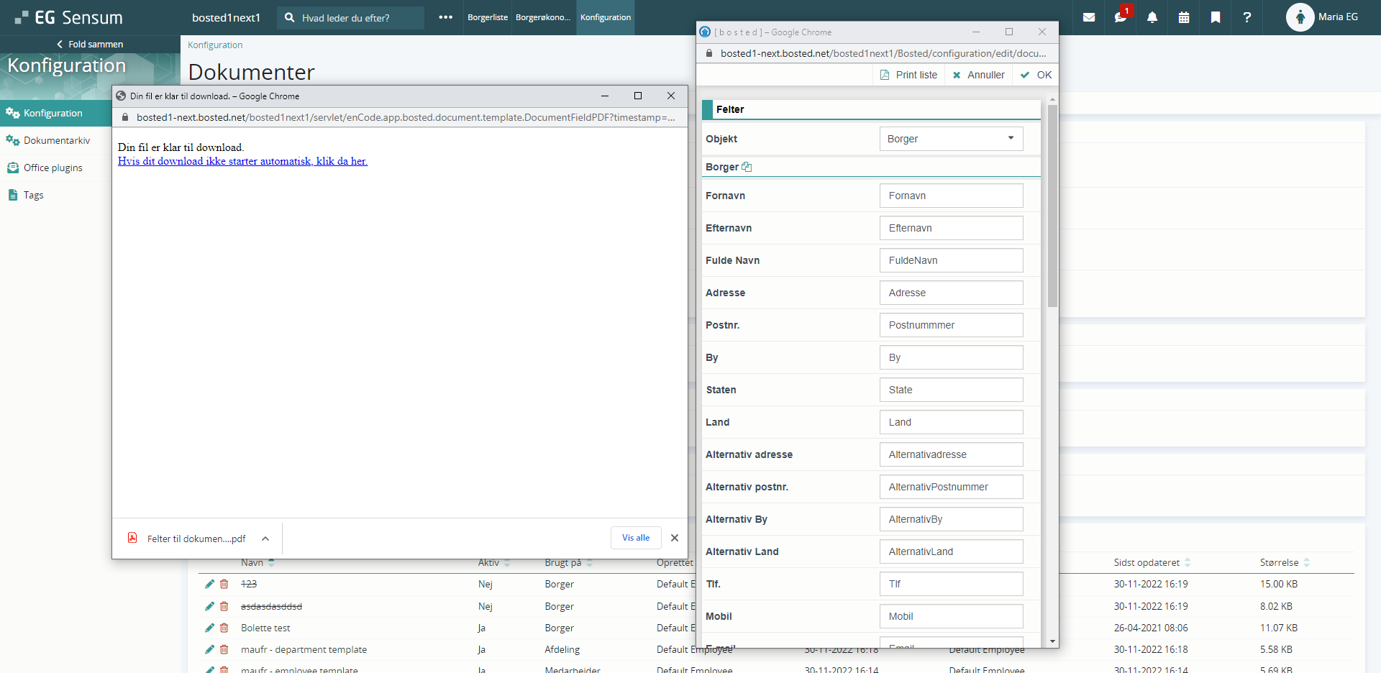Click Vis alle downloads button
Image resolution: width=1381 pixels, height=673 pixels.
(x=636, y=538)
